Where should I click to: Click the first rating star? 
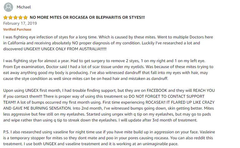[6, 17]
